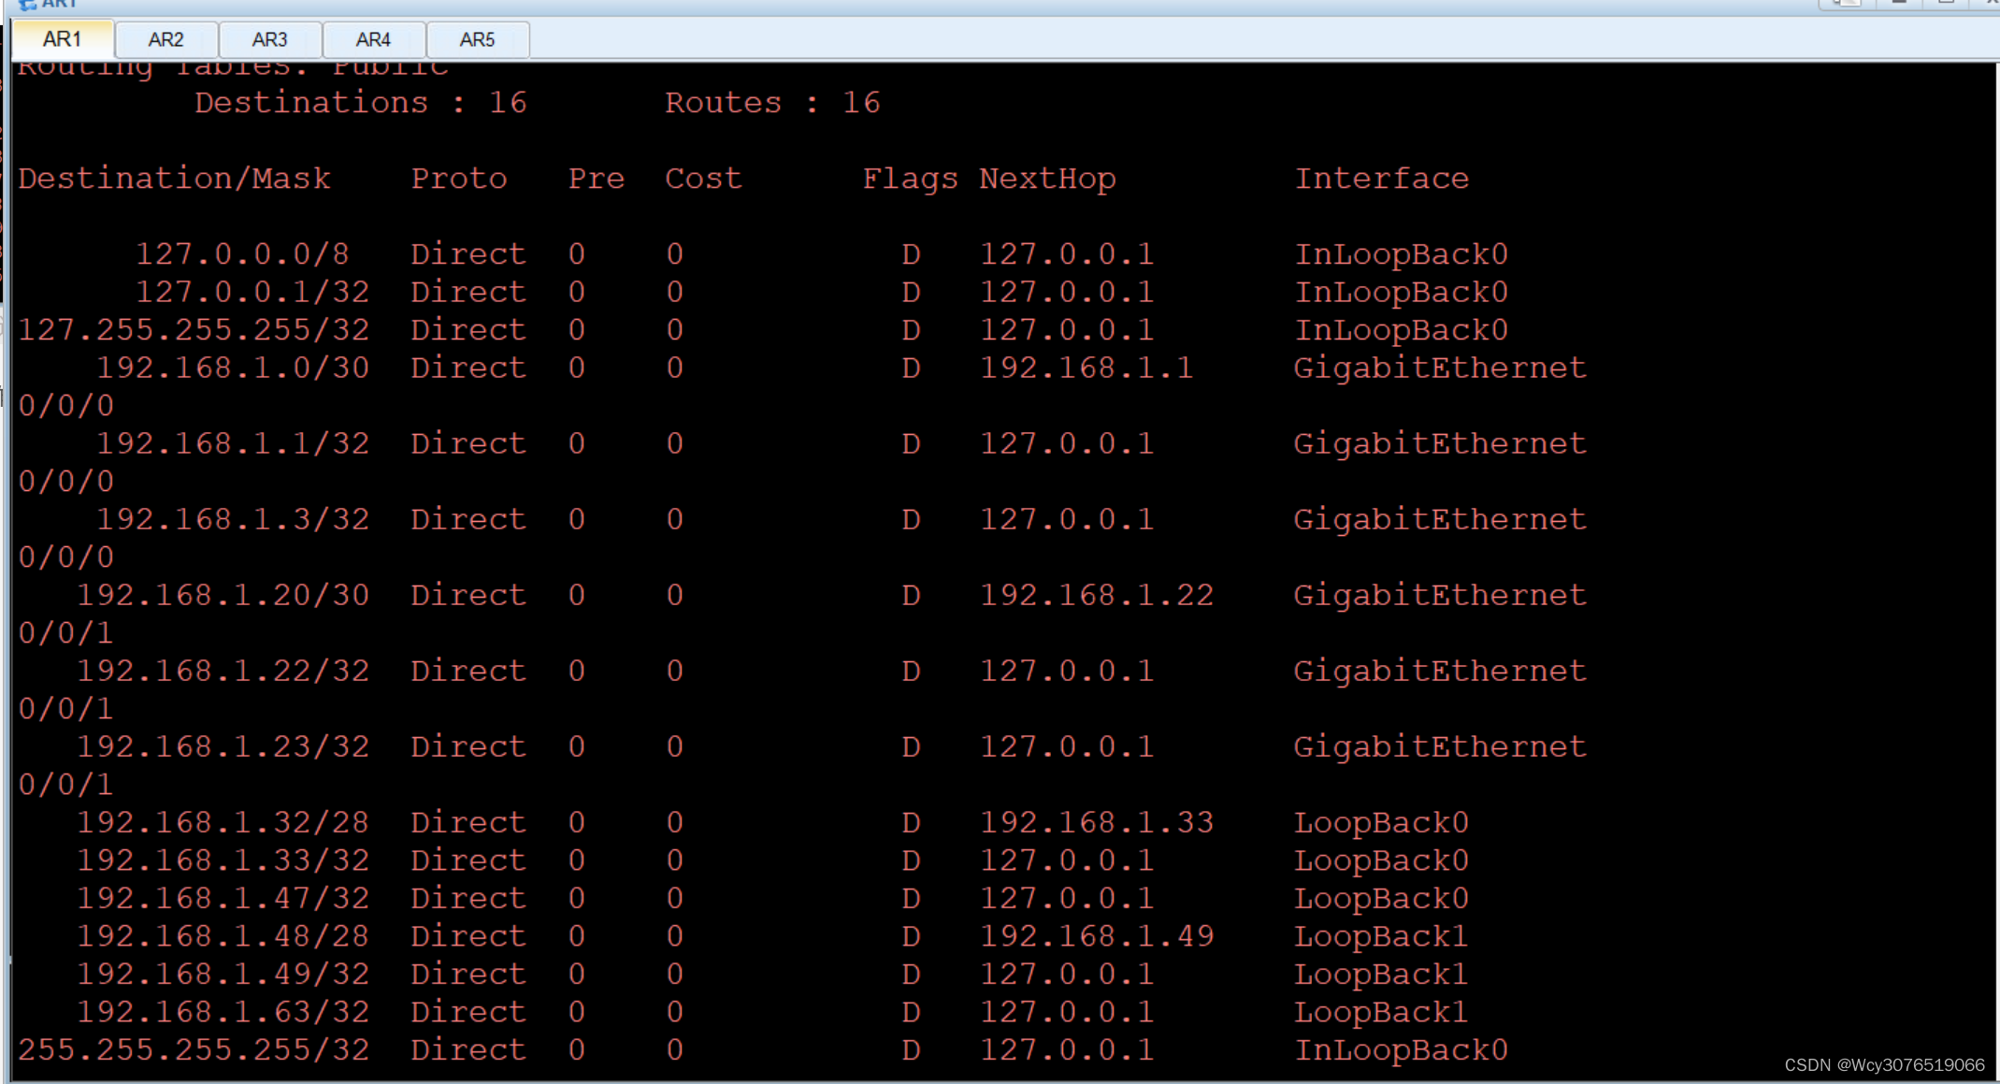Click the Destinations : 16 summary text
Screen dimensions: 2000x1084
(x=361, y=103)
